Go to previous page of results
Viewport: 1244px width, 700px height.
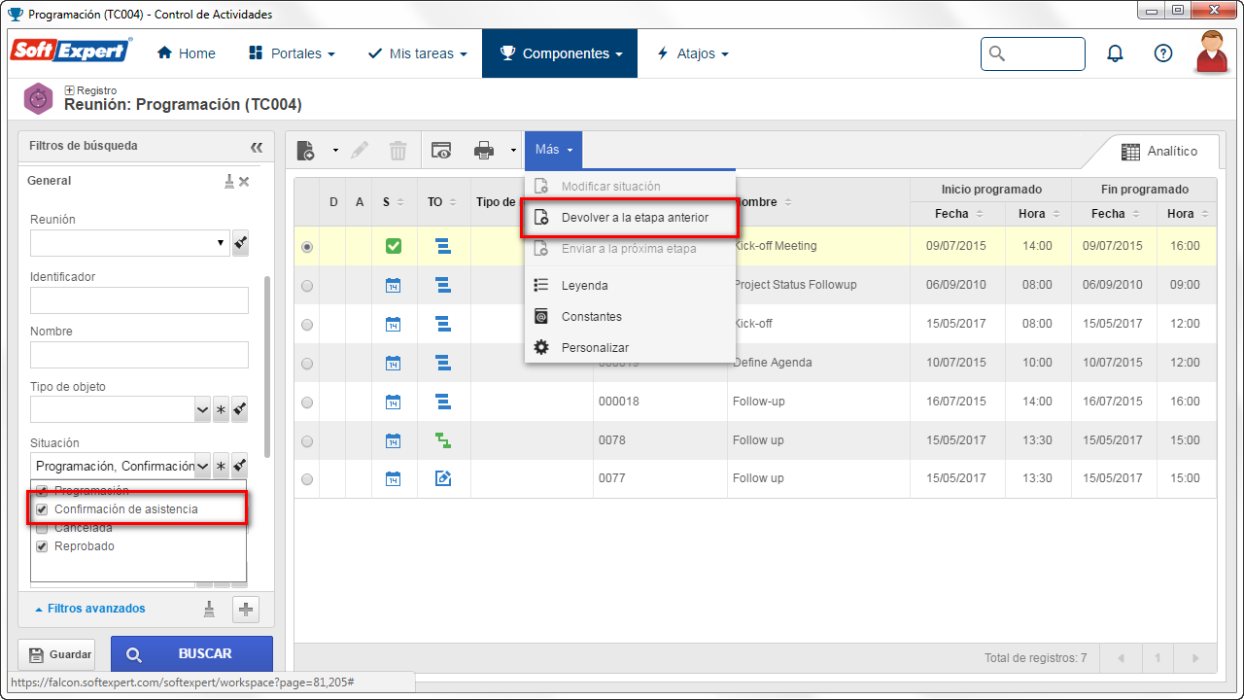click(x=1121, y=658)
